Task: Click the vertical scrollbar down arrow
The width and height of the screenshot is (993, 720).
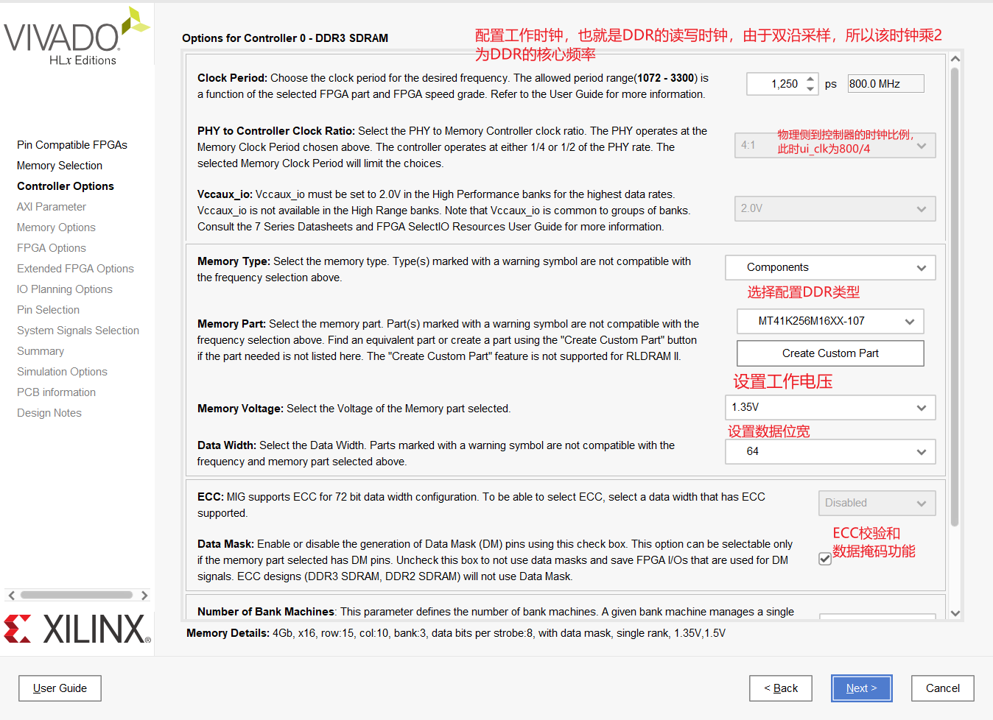Action: [955, 613]
